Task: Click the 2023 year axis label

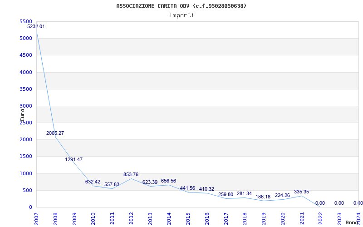Action: pos(339,219)
